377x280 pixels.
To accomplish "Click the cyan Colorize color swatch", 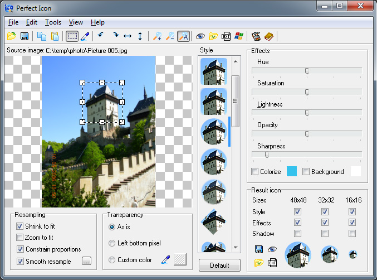I will 292,171.
